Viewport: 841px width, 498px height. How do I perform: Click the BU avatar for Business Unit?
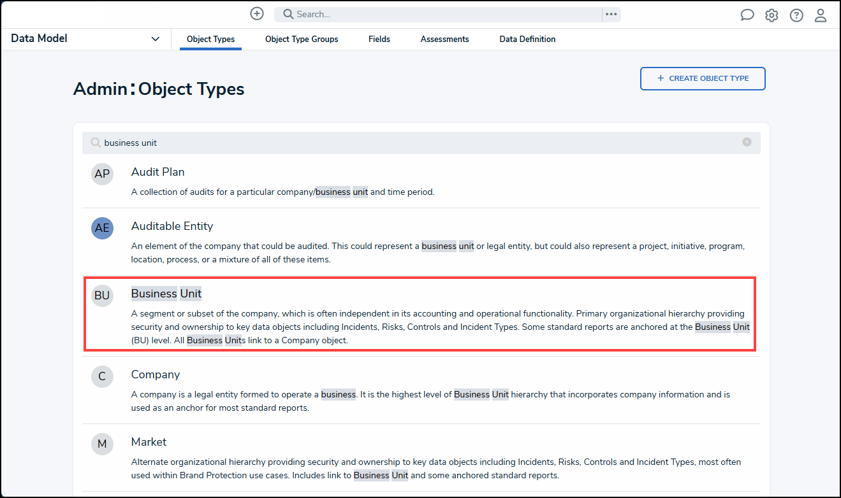(102, 295)
